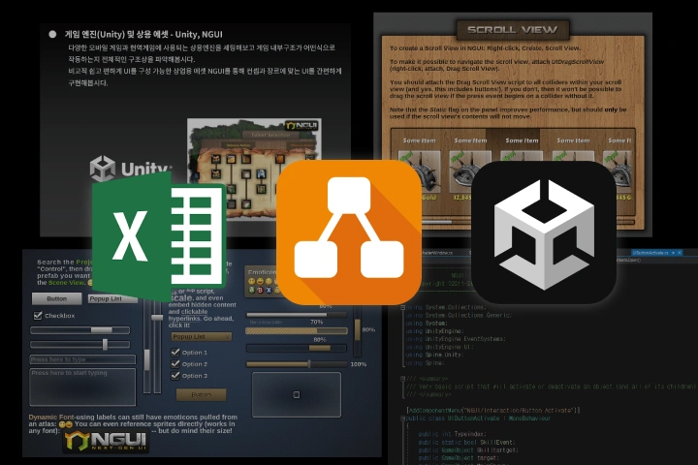
Task: Click the grey 'Button' control
Action: (57, 298)
